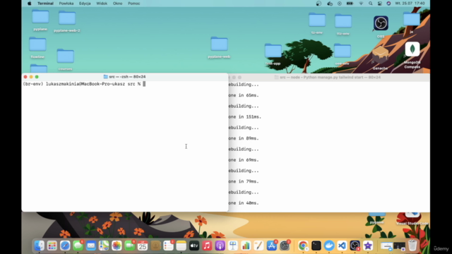Screen dimensions: 452x254
Task: Click battery status in menu bar
Action: pos(350,4)
